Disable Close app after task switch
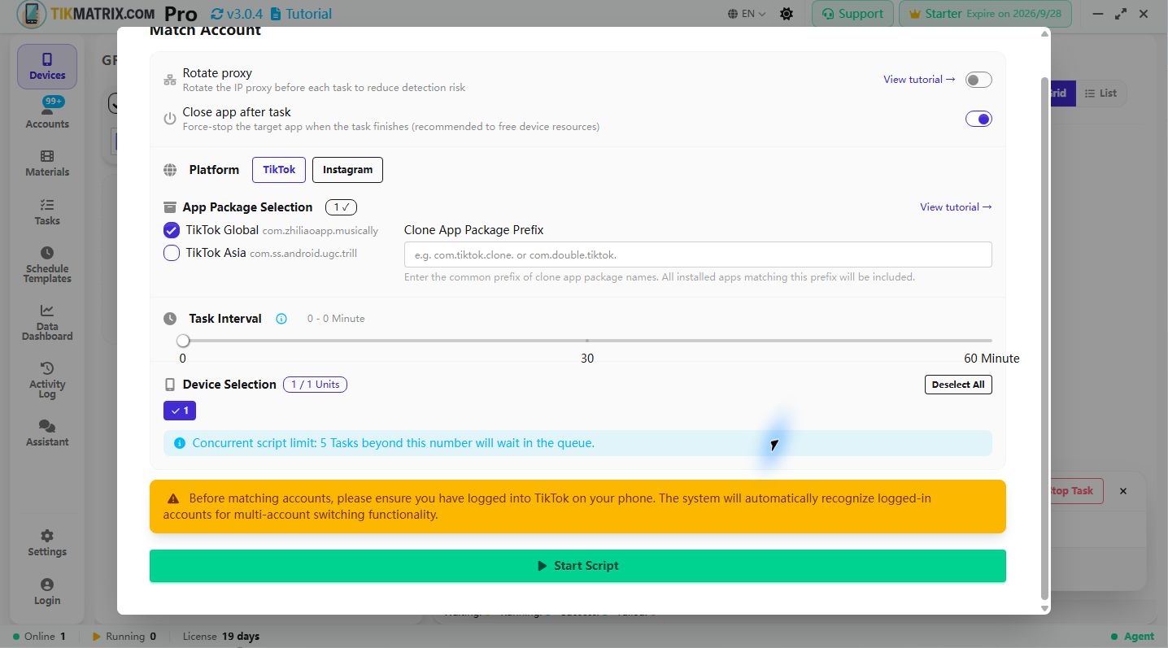Image resolution: width=1168 pixels, height=648 pixels. 978,119
